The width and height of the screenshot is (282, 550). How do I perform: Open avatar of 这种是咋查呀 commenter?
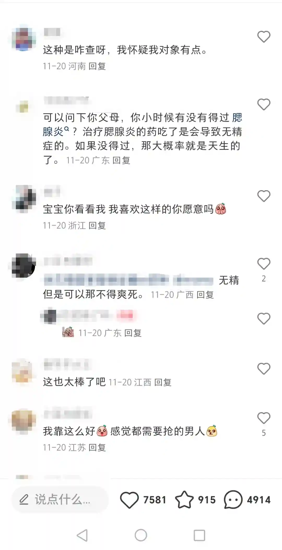click(24, 39)
